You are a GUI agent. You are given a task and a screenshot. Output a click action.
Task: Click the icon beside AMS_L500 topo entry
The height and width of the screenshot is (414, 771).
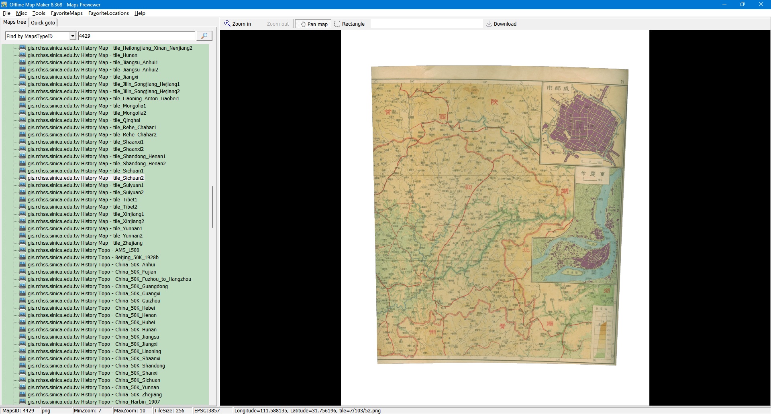coord(22,250)
